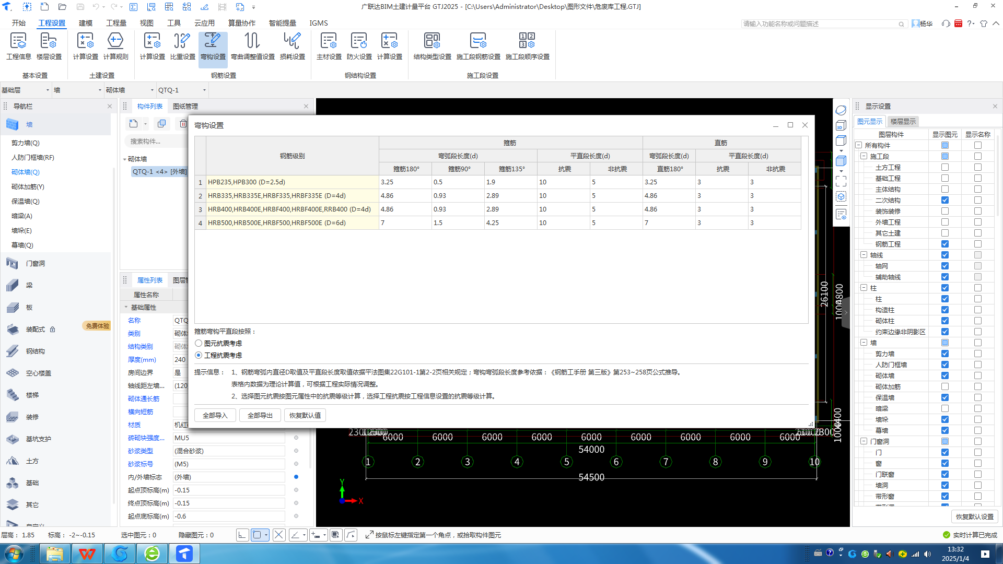Click new component icon in 构件列表

tap(134, 123)
